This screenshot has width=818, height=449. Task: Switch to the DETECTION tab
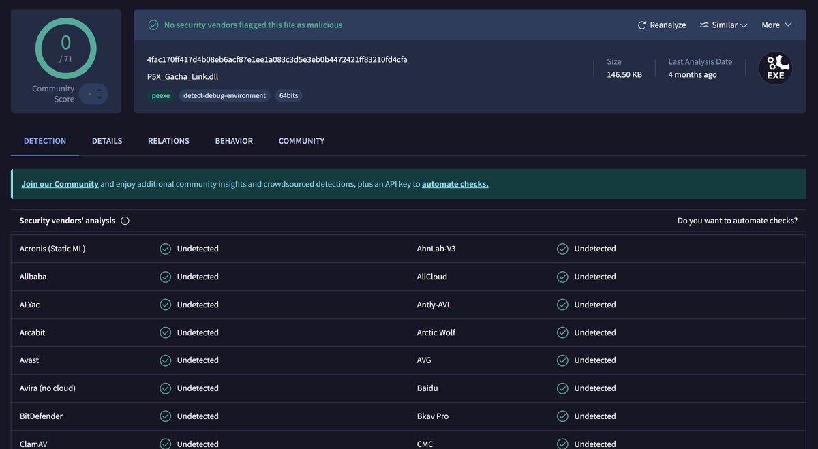(x=45, y=141)
